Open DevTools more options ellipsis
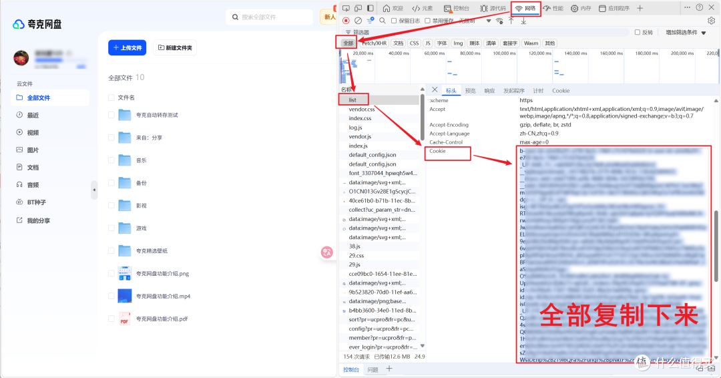 pyautogui.click(x=687, y=7)
